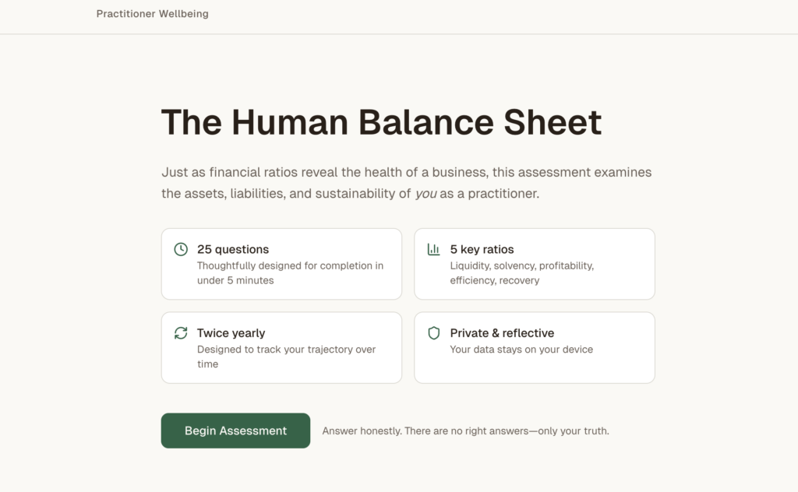Select the "25 questions" card heading
The width and height of the screenshot is (798, 492).
click(233, 249)
